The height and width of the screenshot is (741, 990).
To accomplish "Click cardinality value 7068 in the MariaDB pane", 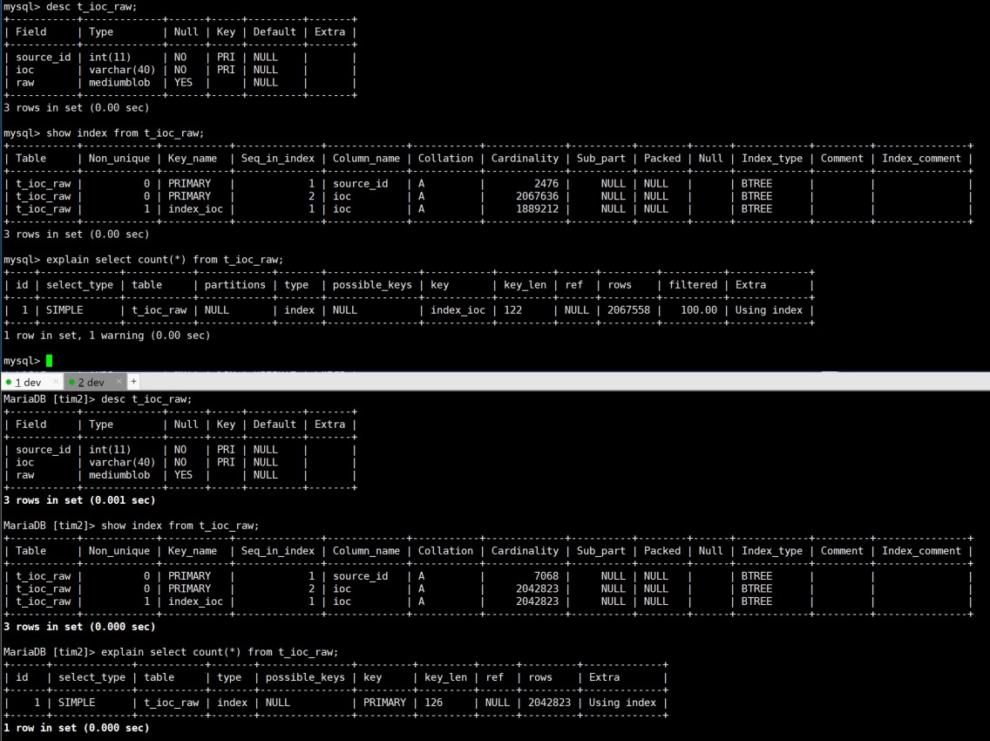I will pos(546,576).
